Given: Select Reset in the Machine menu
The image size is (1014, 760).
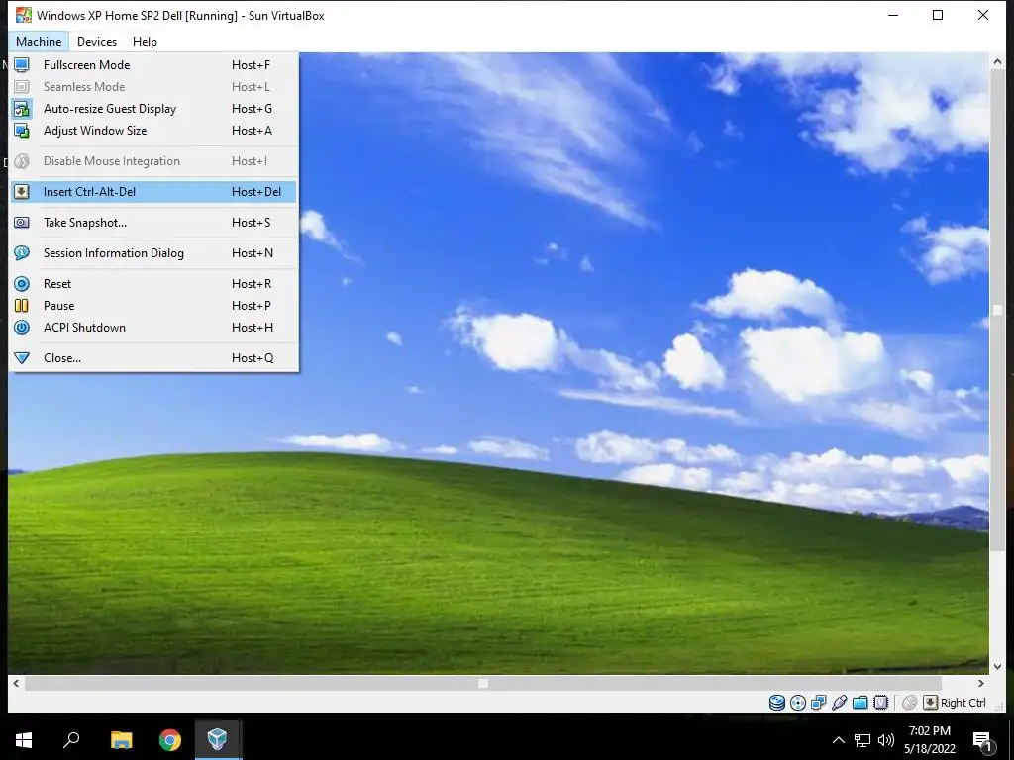Looking at the screenshot, I should pyautogui.click(x=153, y=284).
